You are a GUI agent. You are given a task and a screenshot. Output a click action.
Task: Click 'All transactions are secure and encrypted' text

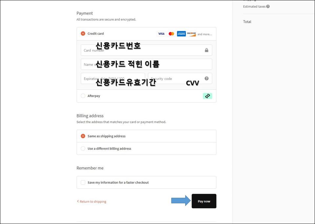click(x=106, y=19)
